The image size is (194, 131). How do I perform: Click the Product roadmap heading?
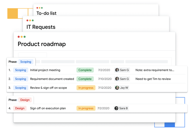(x=42, y=44)
